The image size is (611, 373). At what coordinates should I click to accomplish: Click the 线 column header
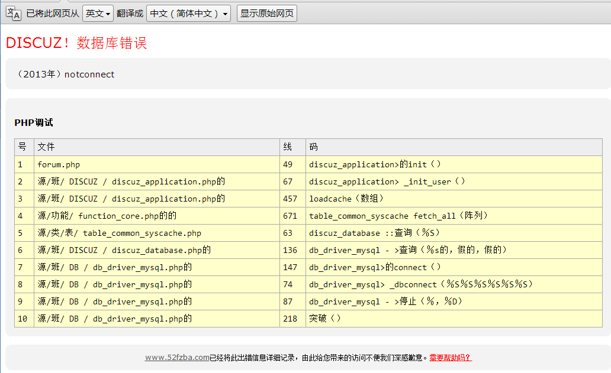click(292, 147)
